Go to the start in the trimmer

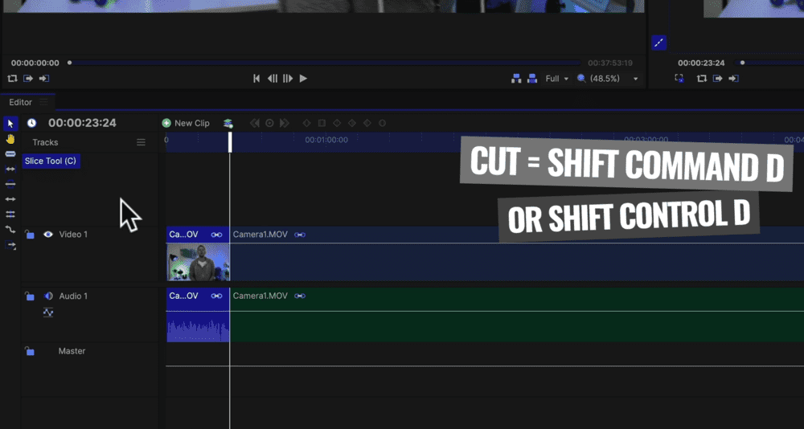point(256,79)
